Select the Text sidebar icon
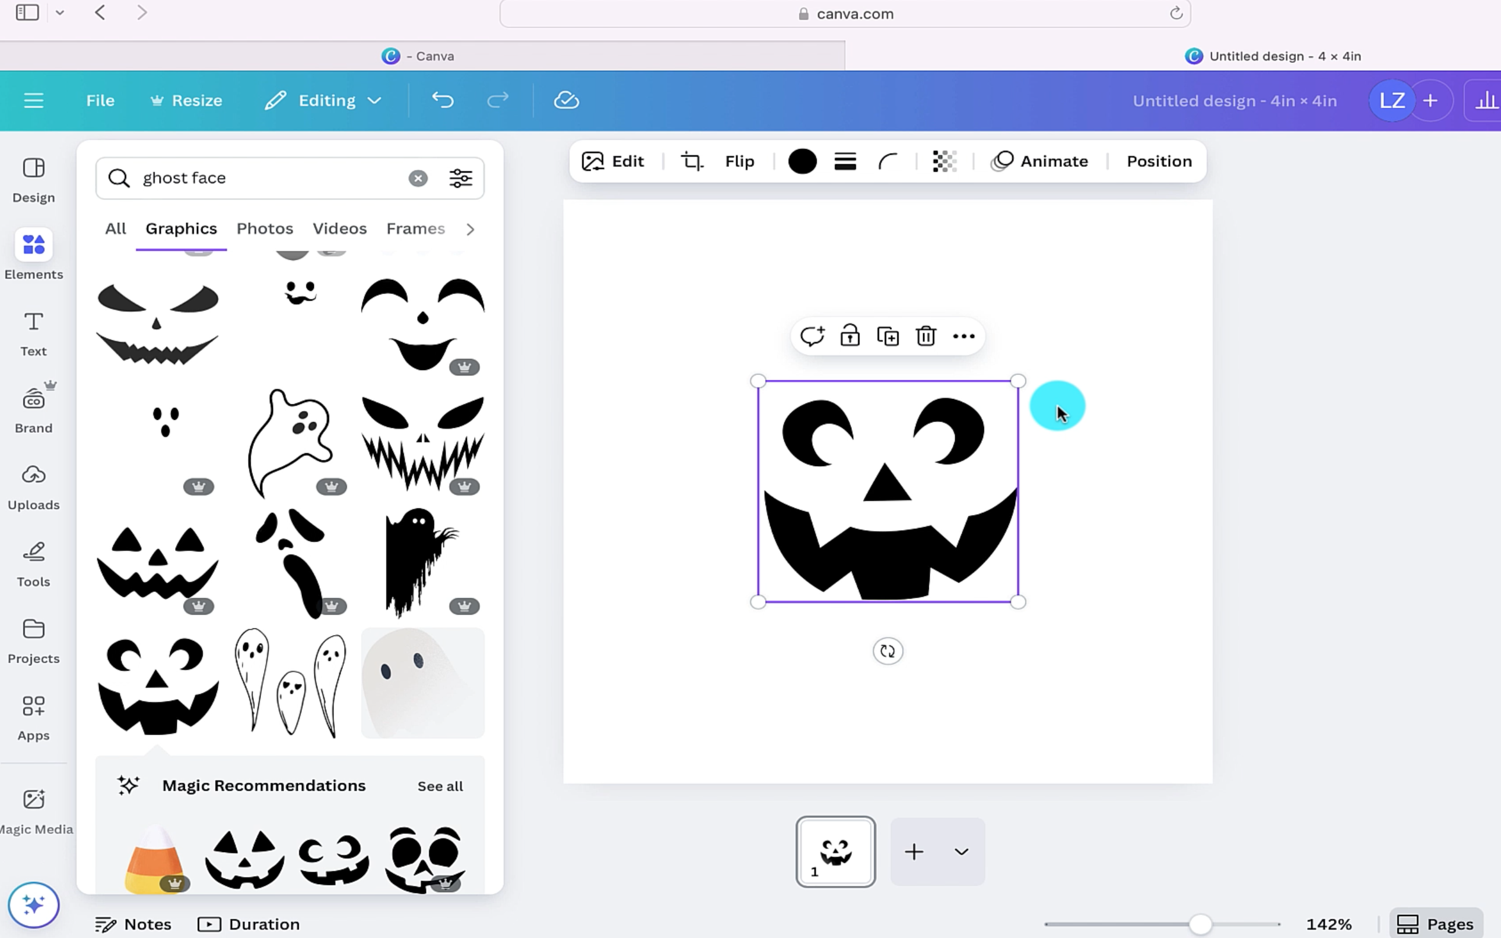1501x938 pixels. point(33,332)
